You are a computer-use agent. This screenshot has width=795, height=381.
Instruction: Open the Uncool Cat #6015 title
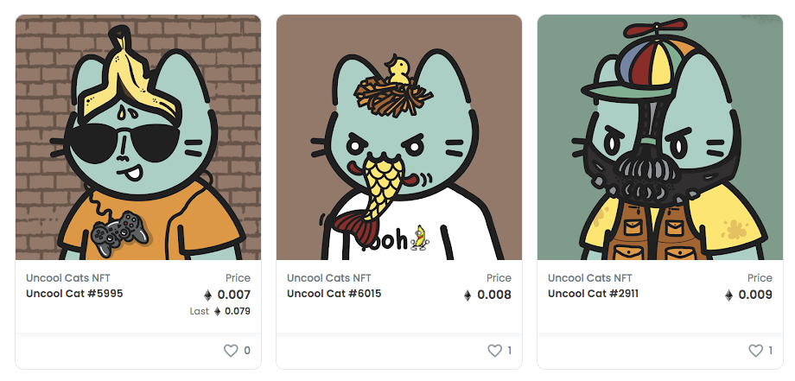point(334,294)
